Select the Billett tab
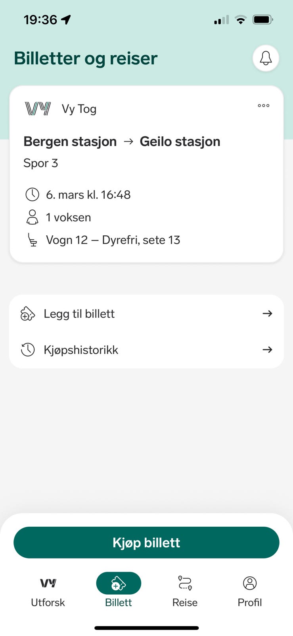This screenshot has height=636, width=293. click(119, 591)
